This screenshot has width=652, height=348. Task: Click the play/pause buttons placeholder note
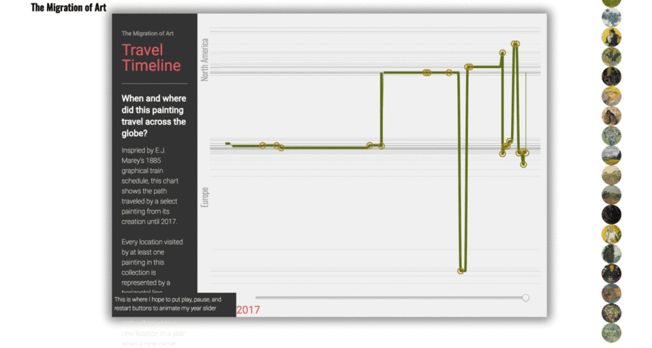174,304
